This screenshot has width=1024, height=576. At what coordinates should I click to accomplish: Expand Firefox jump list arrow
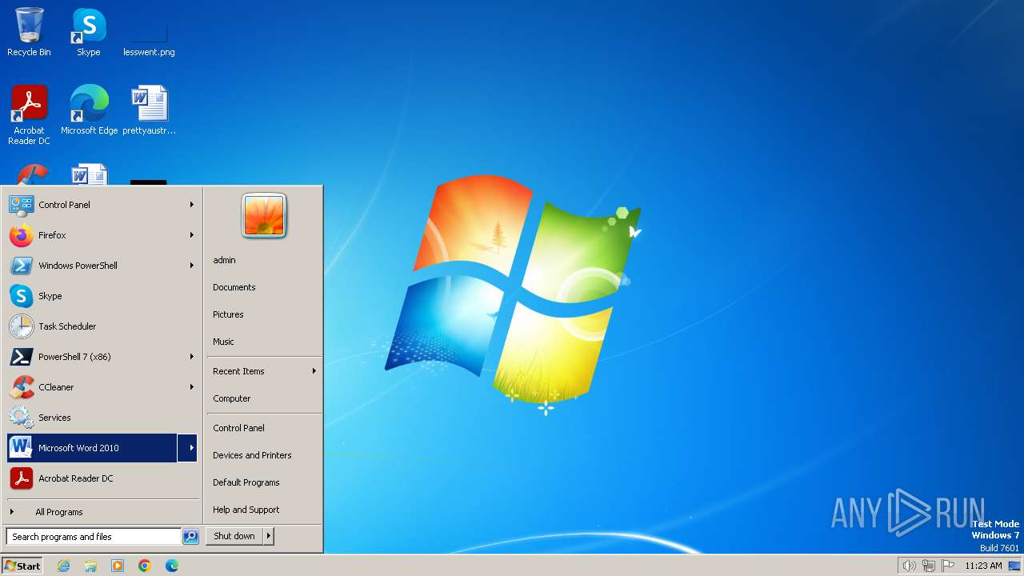tap(192, 235)
